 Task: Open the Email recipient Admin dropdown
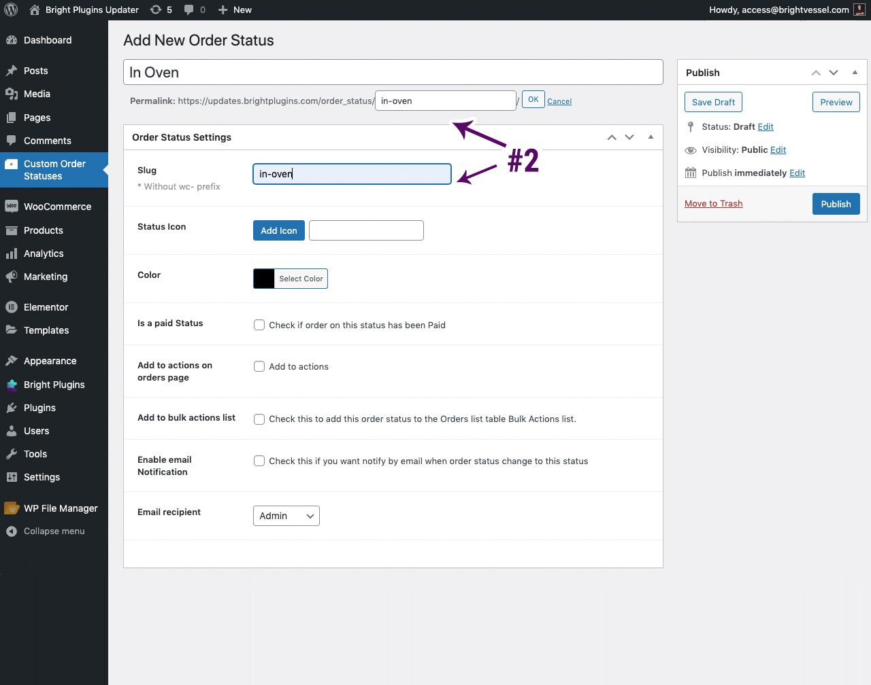click(286, 516)
